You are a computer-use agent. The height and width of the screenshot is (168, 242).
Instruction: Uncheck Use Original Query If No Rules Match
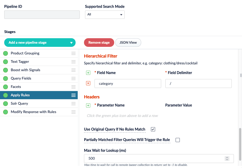(153, 129)
